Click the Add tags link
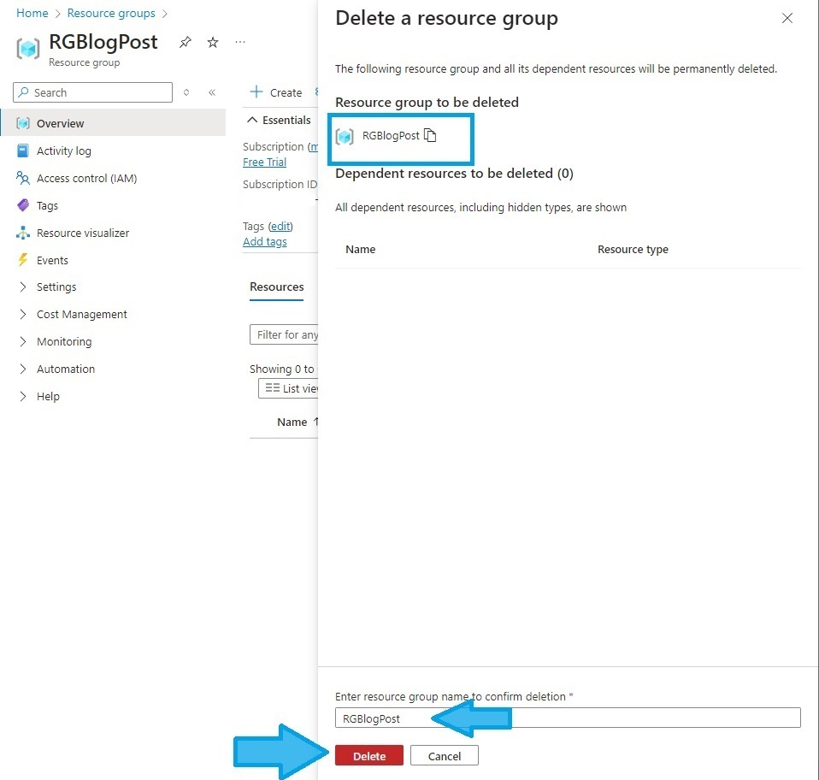Viewport: 819px width, 780px height. [265, 241]
